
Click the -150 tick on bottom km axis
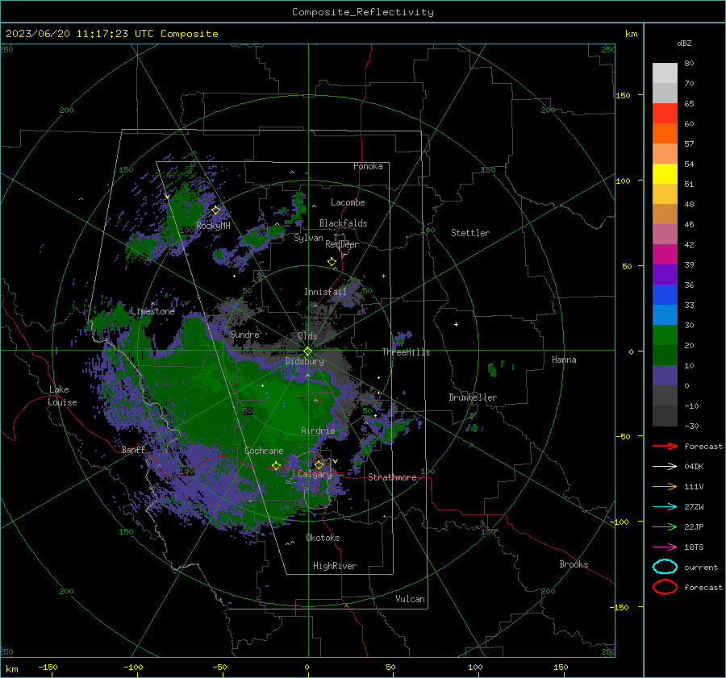(48, 667)
